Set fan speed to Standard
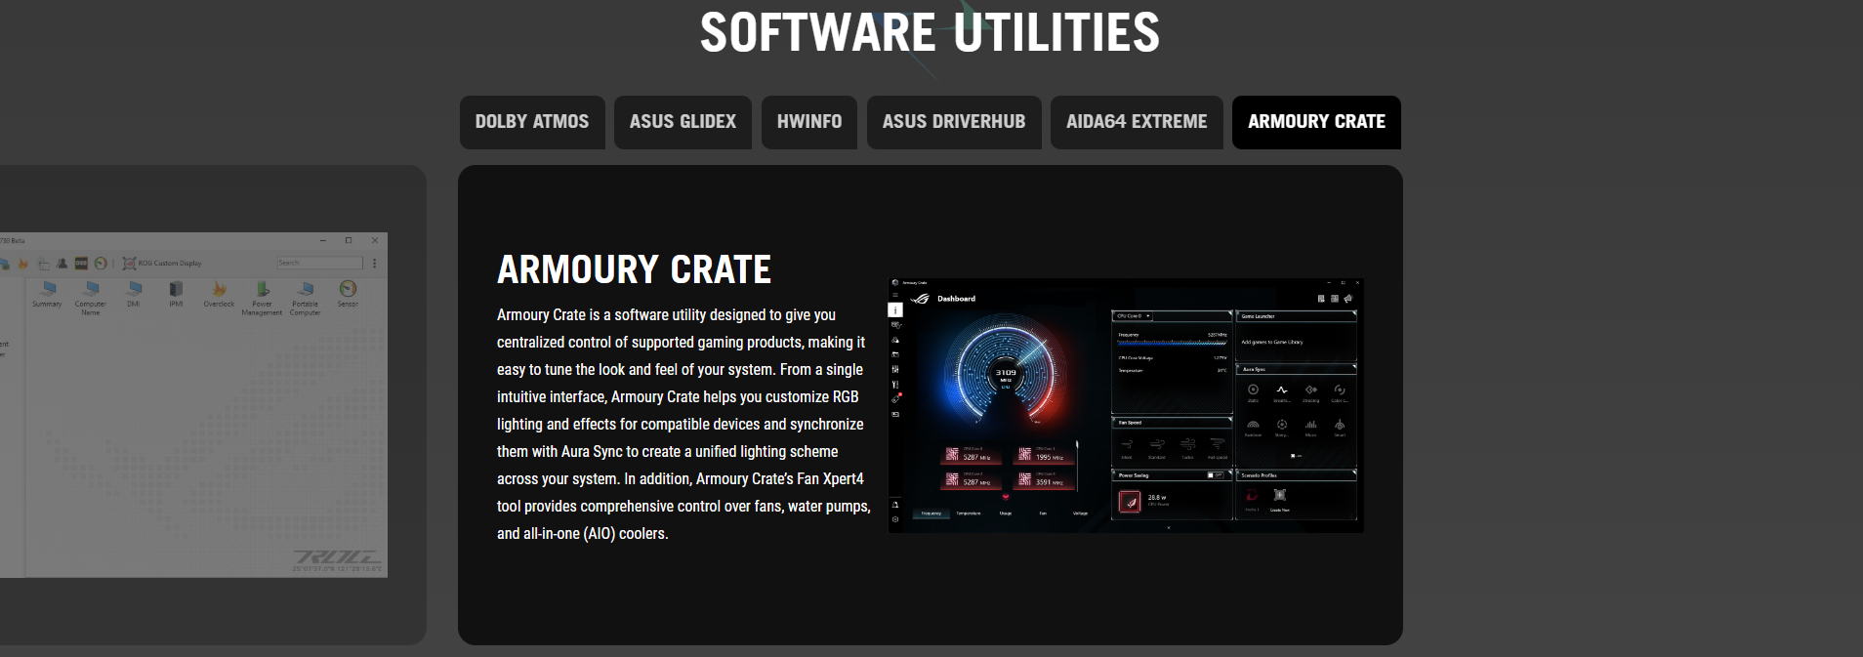 point(1157,447)
